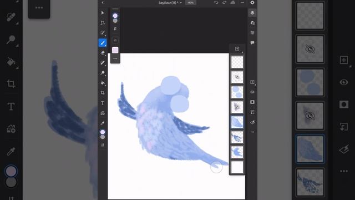This screenshot has width=355, height=200.
Task: Open more brush options three-dots
Action: click(x=115, y=58)
